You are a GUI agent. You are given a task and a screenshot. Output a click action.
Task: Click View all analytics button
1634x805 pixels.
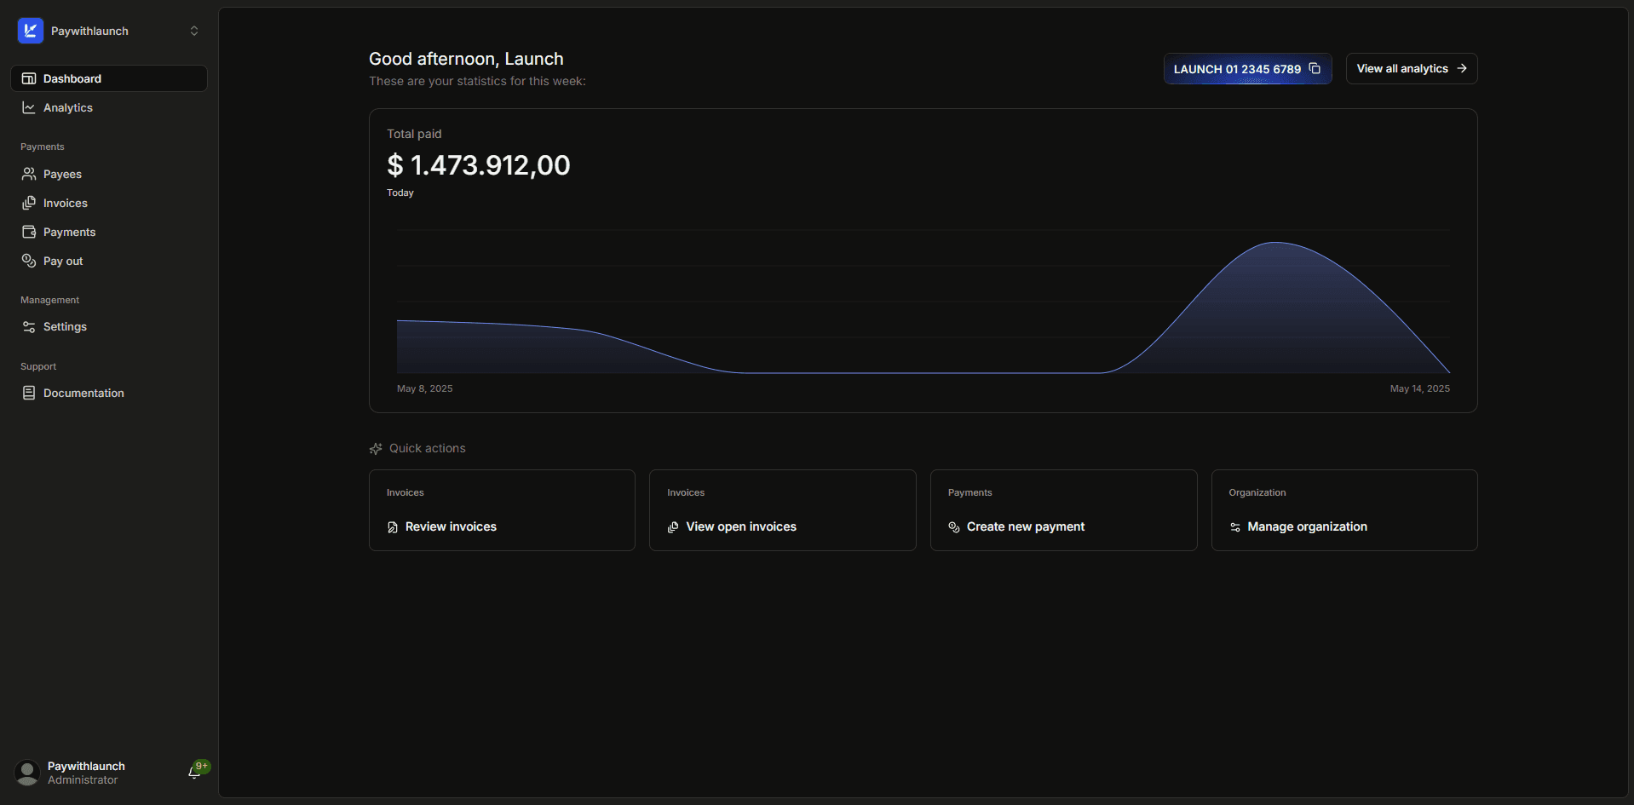click(1411, 69)
